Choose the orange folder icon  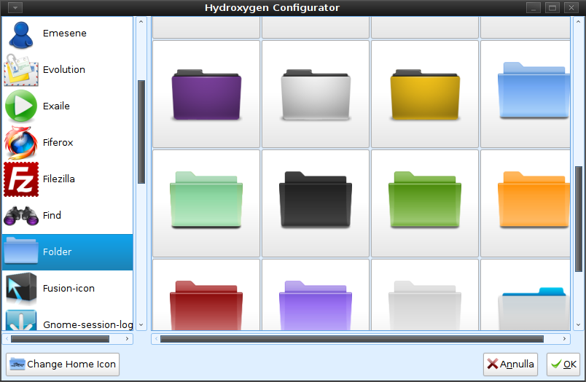click(x=534, y=200)
